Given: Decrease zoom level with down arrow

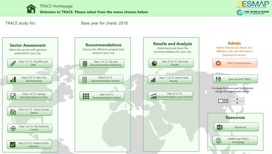Looking at the screenshot, I should (x=237, y=103).
